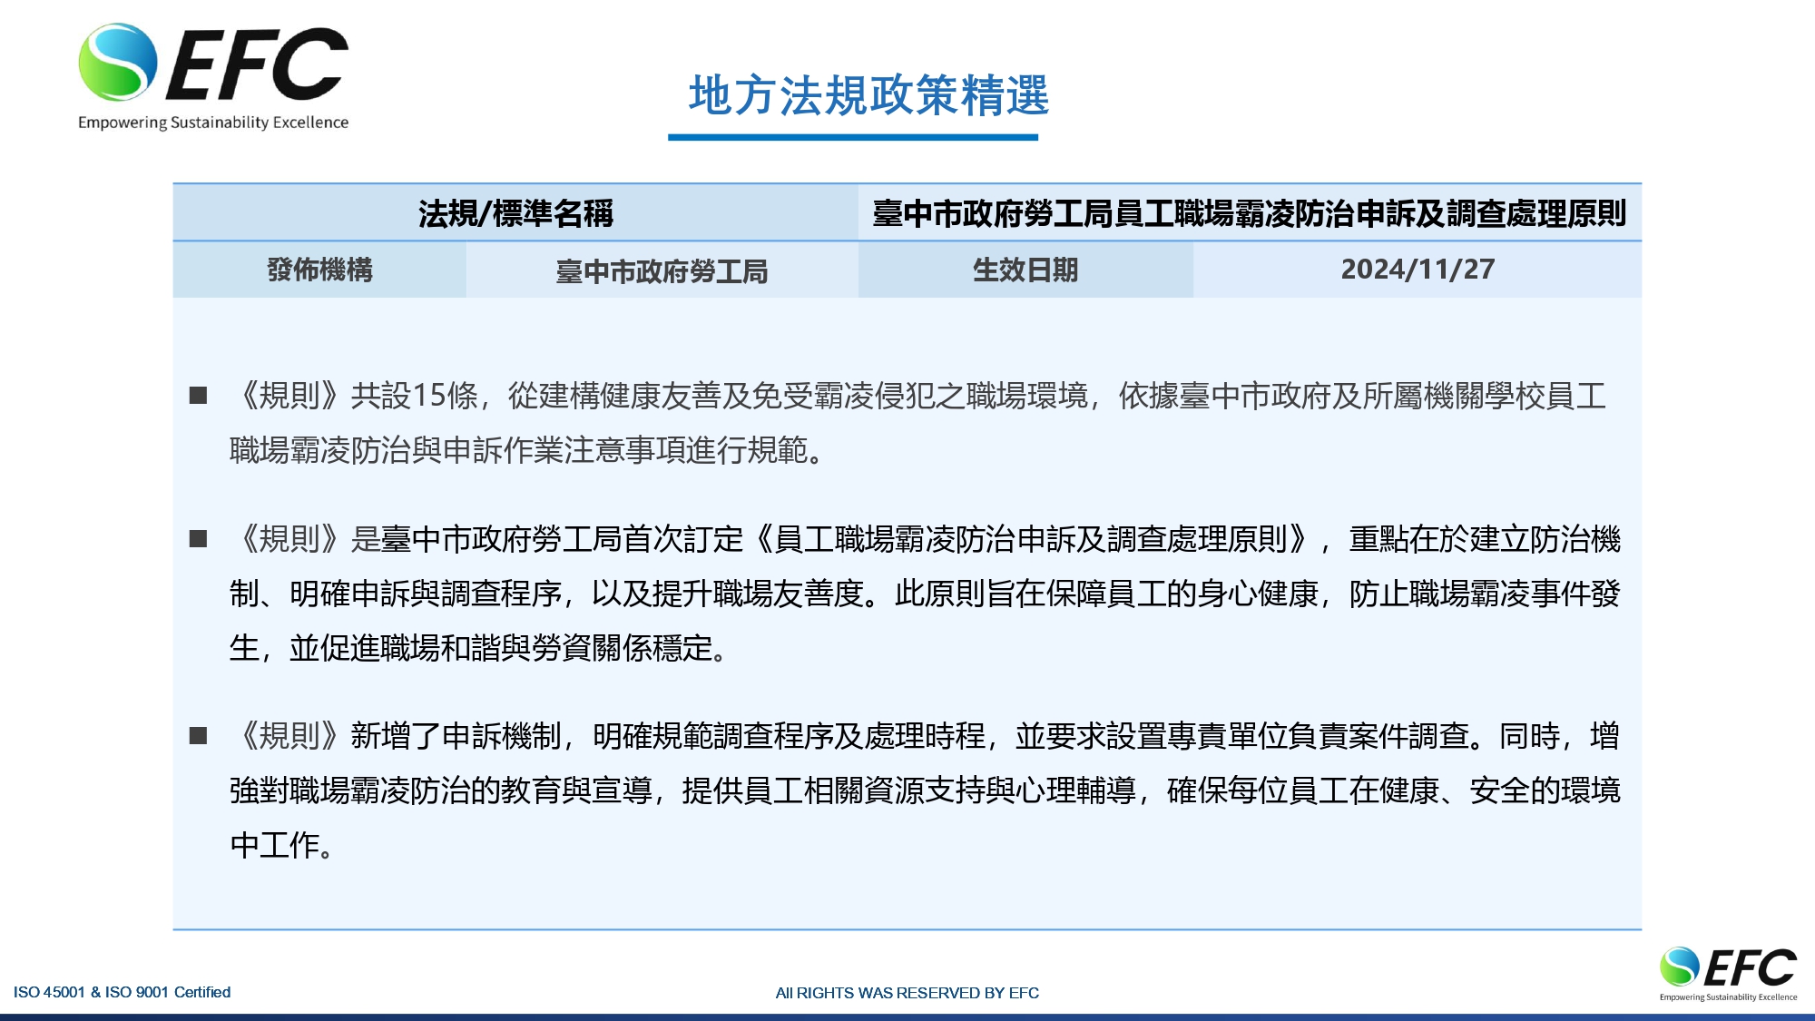
Task: Click the 法規/標準名稱 header cell
Action: click(x=515, y=213)
